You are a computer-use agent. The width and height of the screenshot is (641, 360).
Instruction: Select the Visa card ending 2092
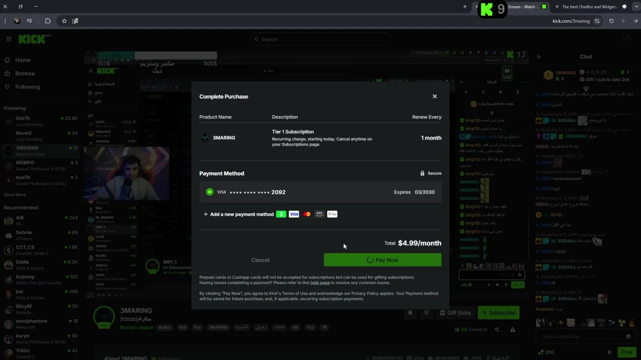[320, 192]
